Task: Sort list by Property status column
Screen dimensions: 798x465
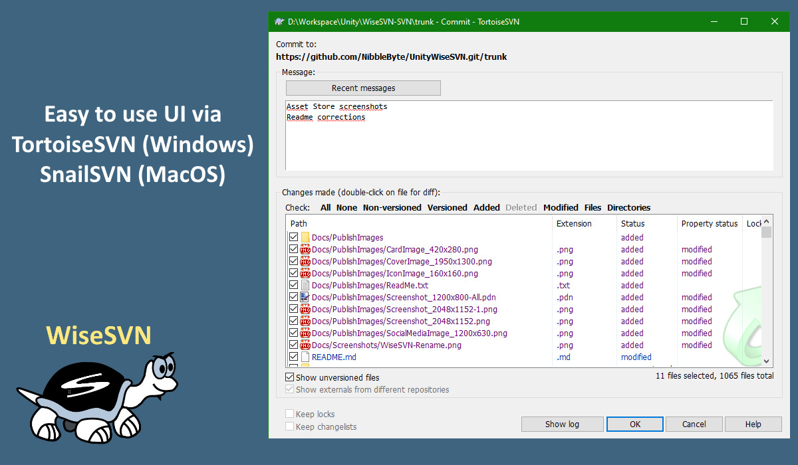Action: coord(710,224)
